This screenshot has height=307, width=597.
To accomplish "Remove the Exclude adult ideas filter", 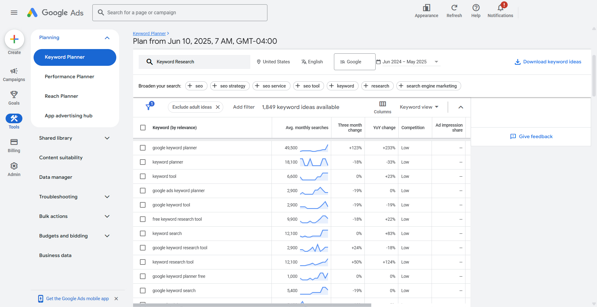I will (218, 107).
